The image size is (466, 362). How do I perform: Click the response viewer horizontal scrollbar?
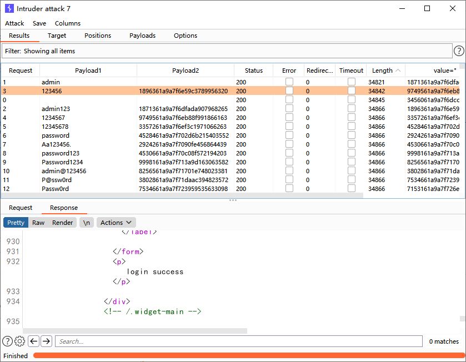(x=135, y=331)
